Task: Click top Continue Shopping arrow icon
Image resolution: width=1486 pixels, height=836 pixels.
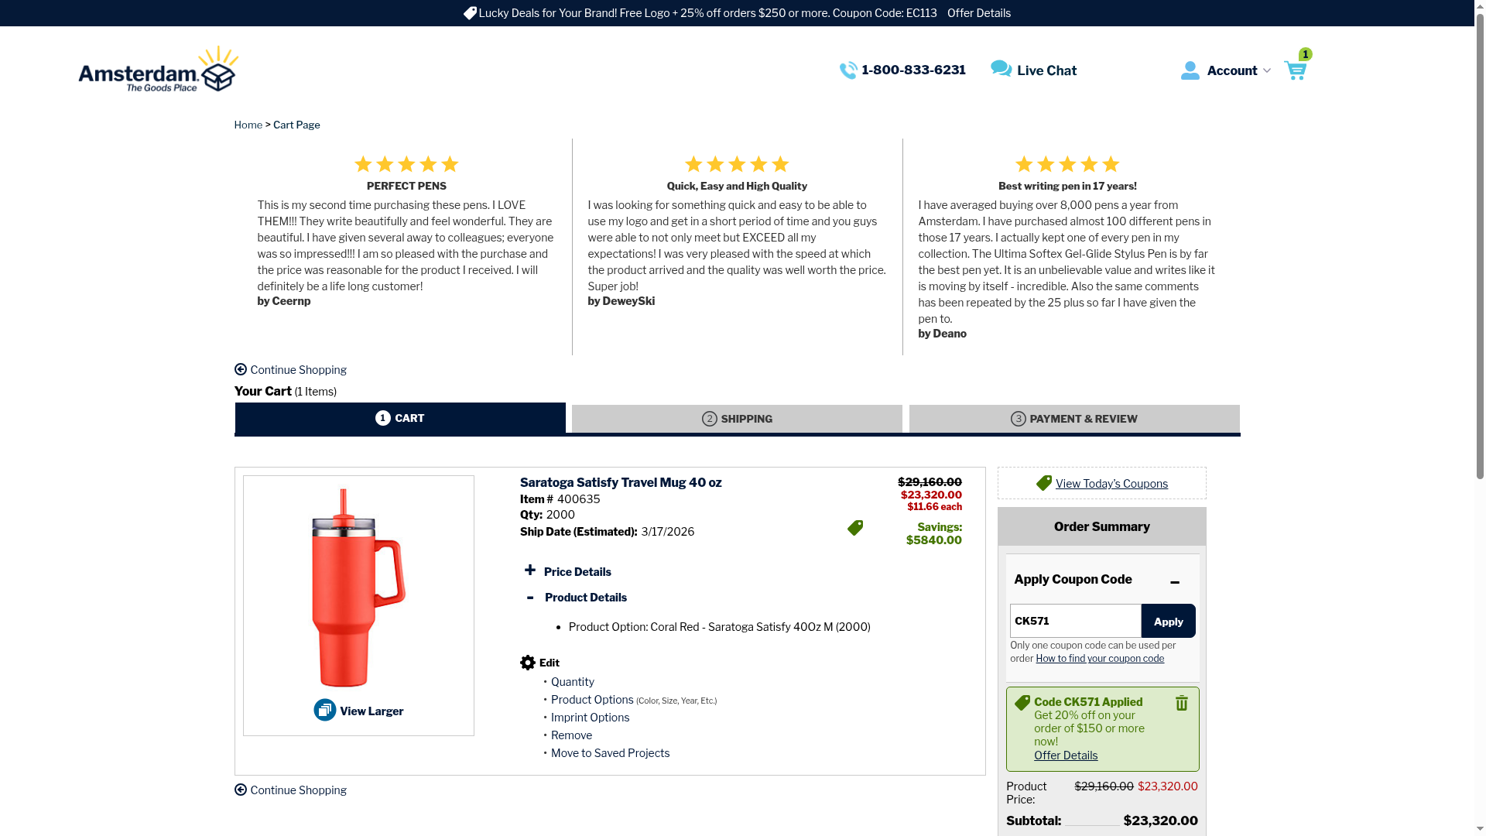Action: click(241, 369)
